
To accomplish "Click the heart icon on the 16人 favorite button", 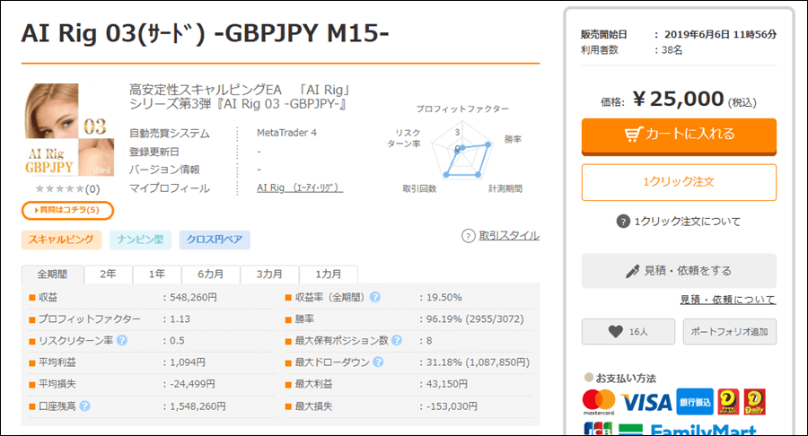I will click(615, 332).
